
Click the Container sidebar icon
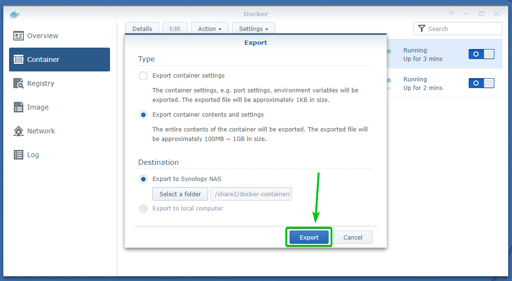click(x=18, y=60)
